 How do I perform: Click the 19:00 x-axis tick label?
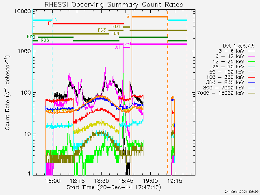(x=150, y=181)
